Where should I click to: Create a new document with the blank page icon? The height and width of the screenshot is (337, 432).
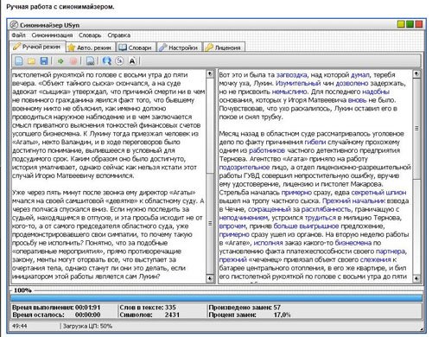point(19,61)
